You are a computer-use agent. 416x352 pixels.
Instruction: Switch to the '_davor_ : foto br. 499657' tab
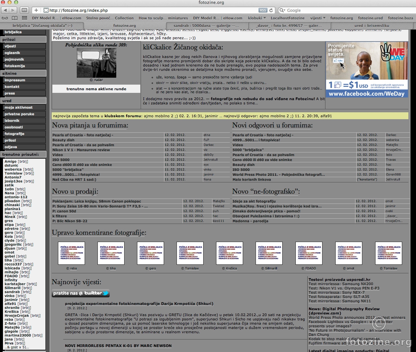(x=289, y=25)
